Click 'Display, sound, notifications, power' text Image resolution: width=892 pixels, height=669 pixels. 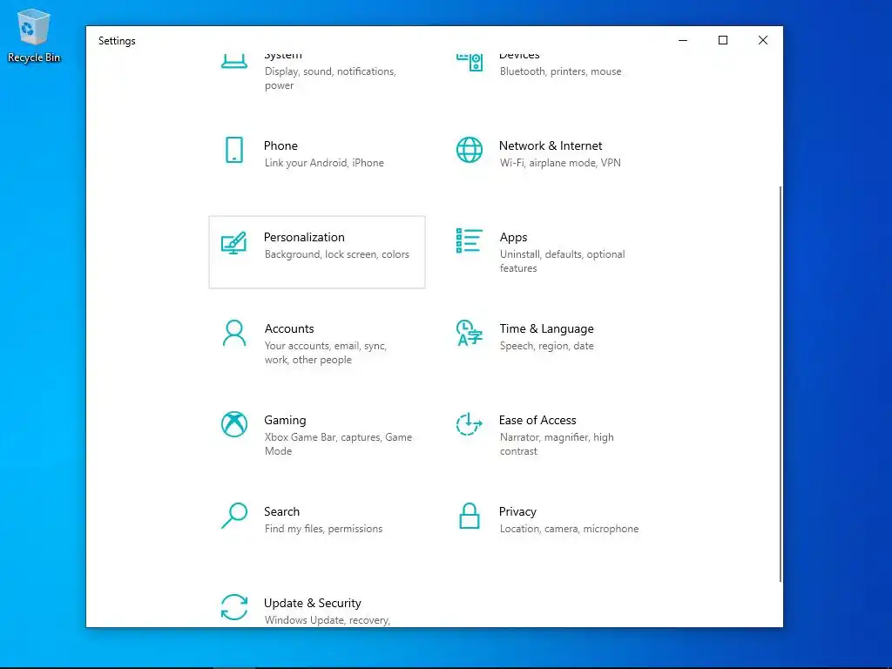click(330, 78)
